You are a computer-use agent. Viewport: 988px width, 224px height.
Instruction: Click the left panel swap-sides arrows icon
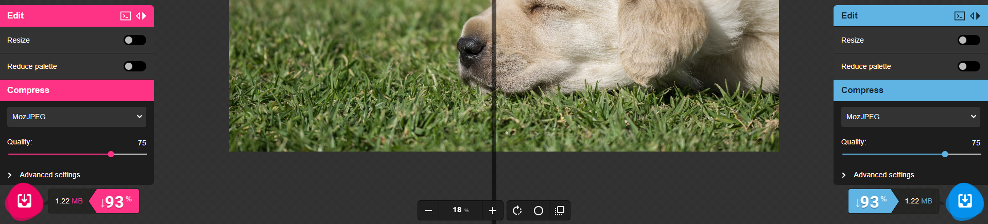(x=141, y=16)
